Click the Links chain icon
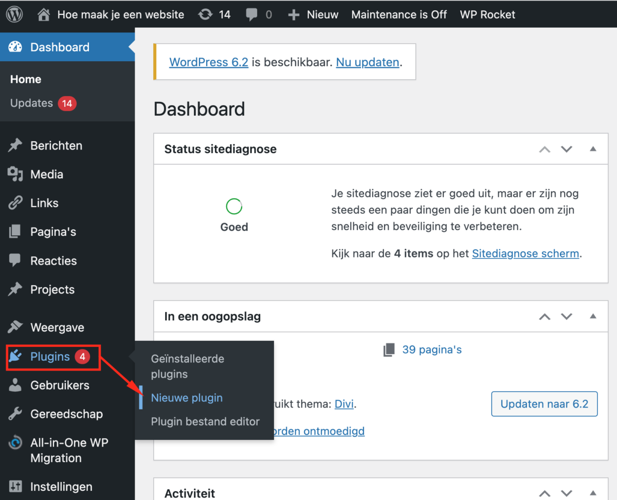The image size is (617, 500). [15, 203]
